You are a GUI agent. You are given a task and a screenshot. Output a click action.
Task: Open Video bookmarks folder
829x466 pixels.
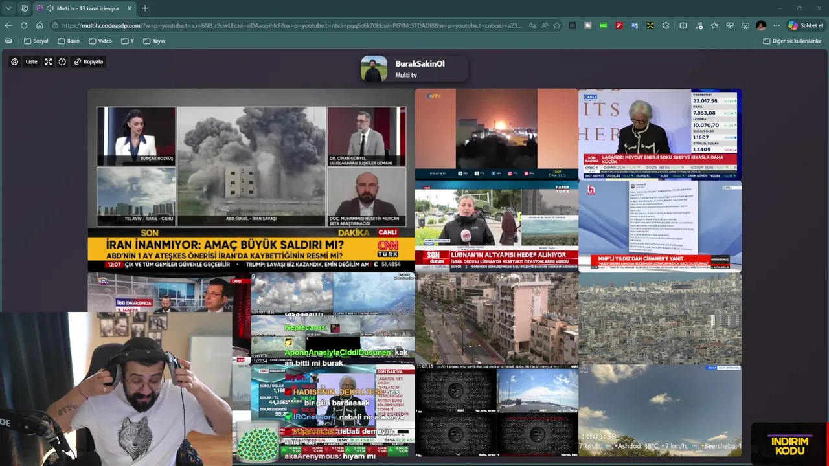coord(100,41)
